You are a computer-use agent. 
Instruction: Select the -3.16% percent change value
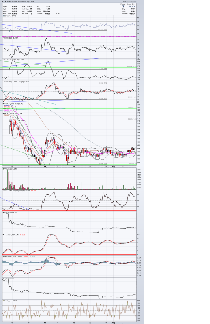coord(132,6)
